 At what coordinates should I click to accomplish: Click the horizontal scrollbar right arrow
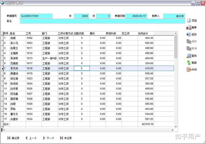coord(173,130)
